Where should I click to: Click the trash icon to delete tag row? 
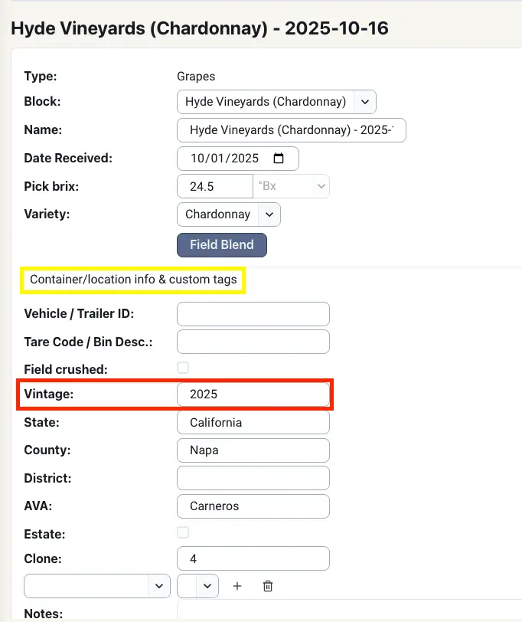click(268, 586)
